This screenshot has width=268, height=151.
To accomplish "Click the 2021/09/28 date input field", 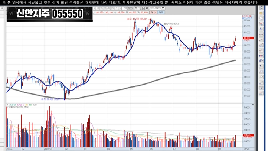I will [156, 8].
